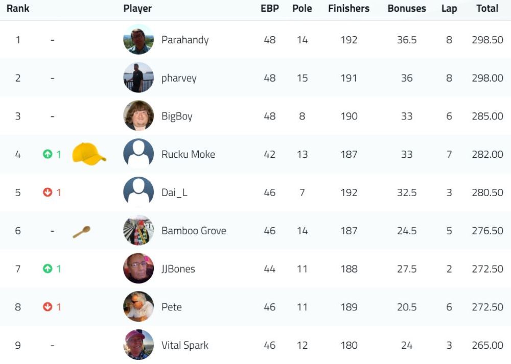Screen dimensions: 511x364
Task: Click the Bonuses column header
Action: 407,8
